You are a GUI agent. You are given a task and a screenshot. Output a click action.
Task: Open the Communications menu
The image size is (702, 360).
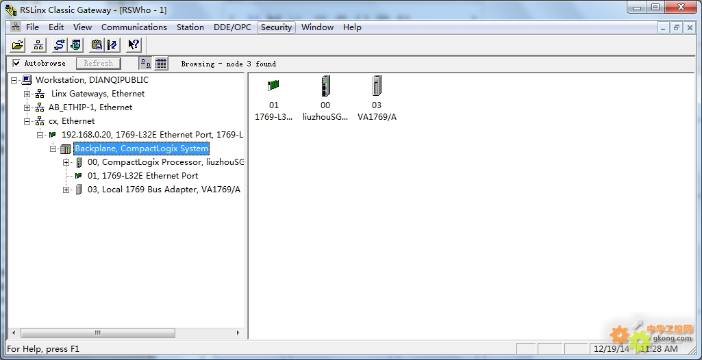134,27
